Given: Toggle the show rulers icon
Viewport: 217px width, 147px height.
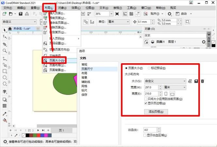Looking at the screenshot, I should (x=125, y=14).
